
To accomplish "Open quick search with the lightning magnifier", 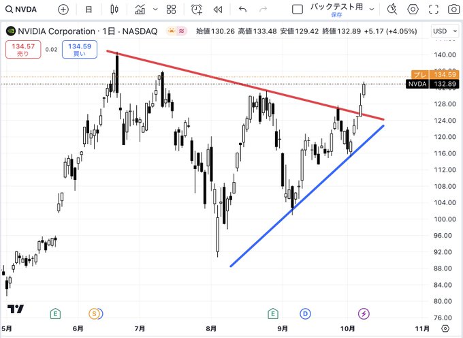I will pyautogui.click(x=392, y=10).
